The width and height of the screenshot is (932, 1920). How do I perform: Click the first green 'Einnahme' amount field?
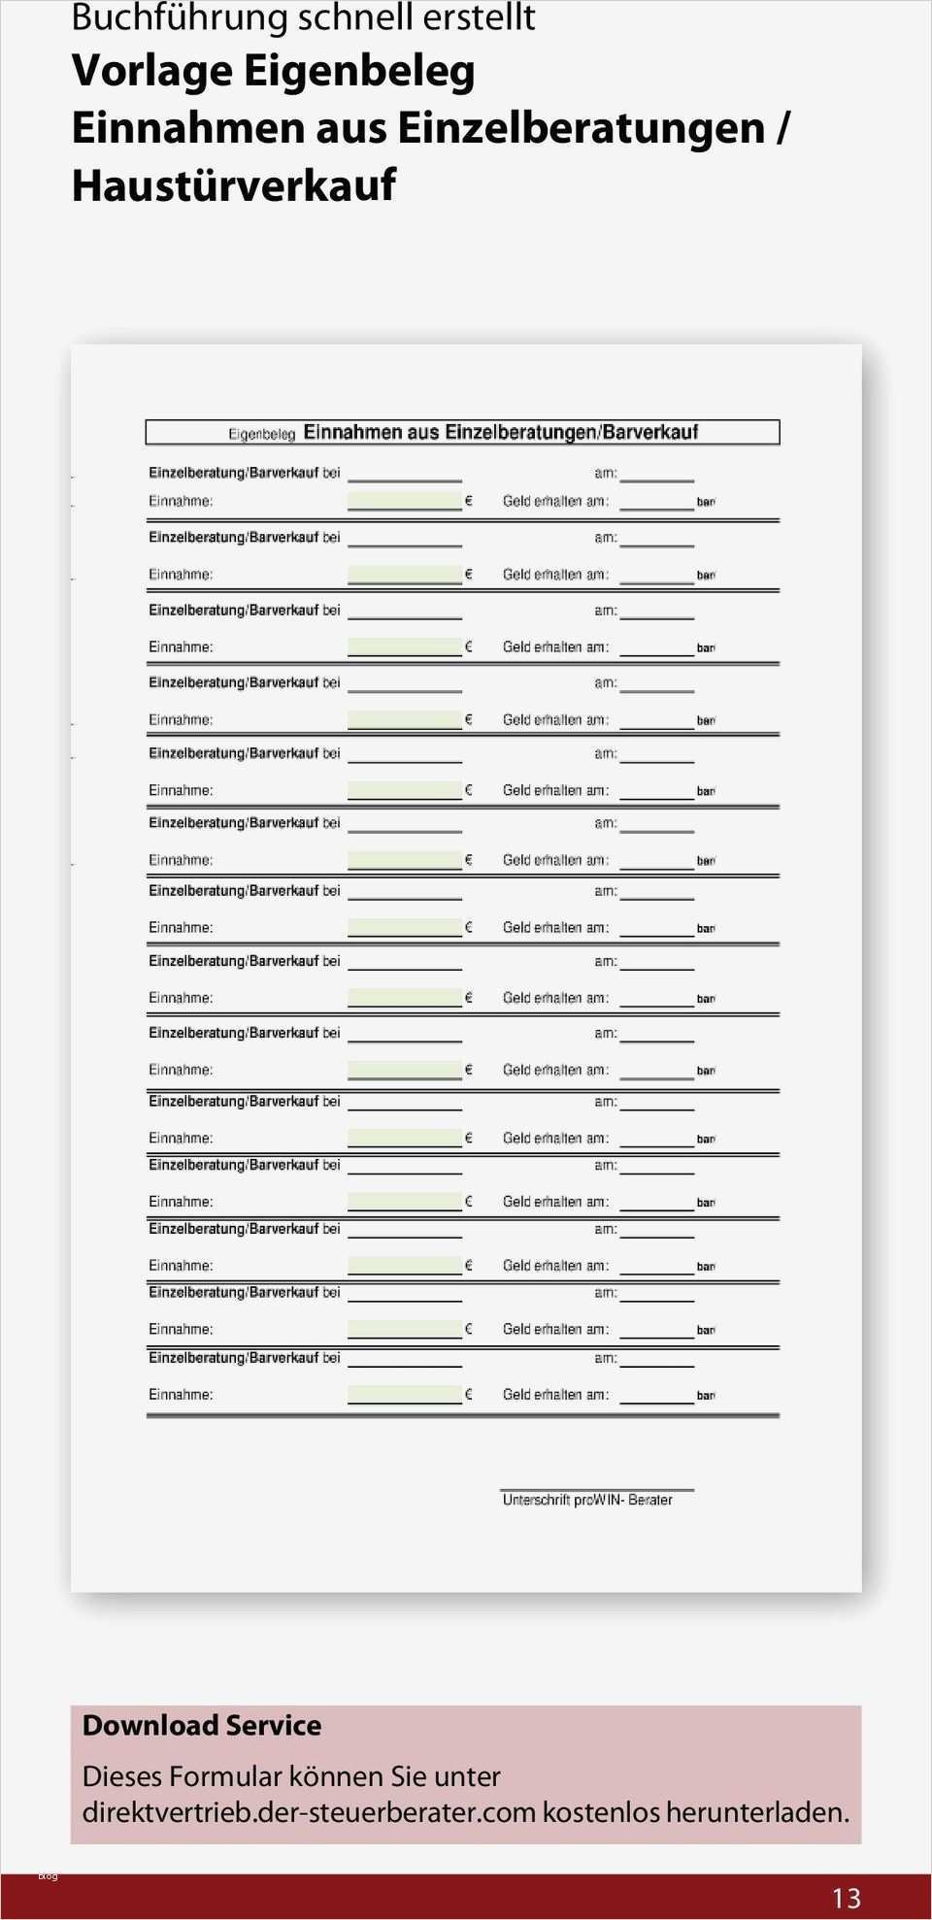point(404,501)
